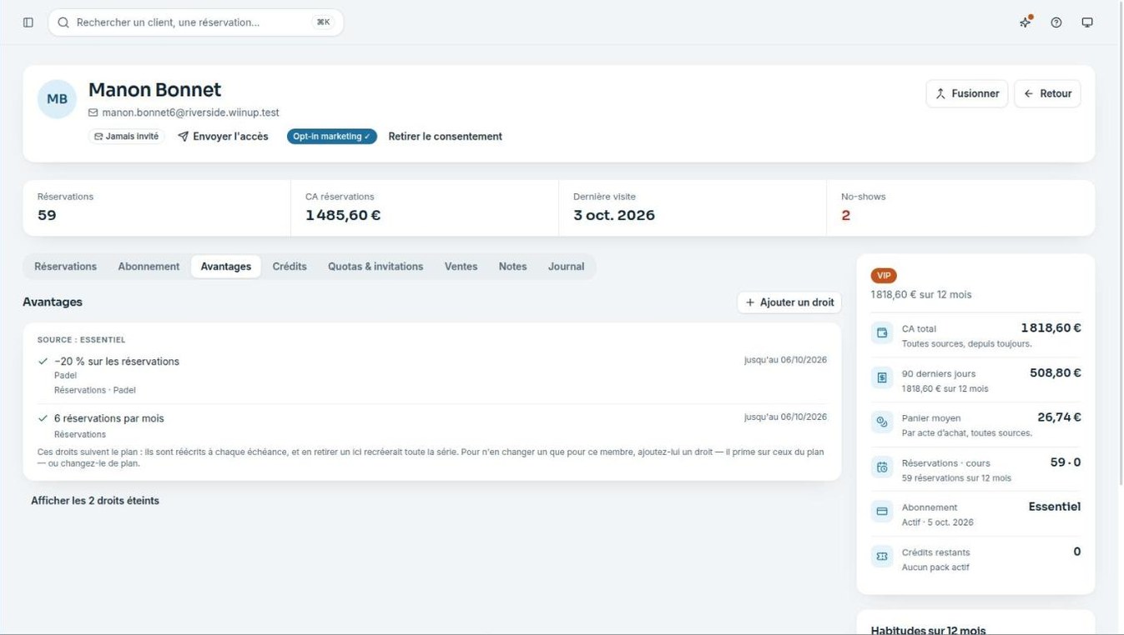Click the Réservations cours calendar icon
The width and height of the screenshot is (1124, 635).
pos(882,467)
